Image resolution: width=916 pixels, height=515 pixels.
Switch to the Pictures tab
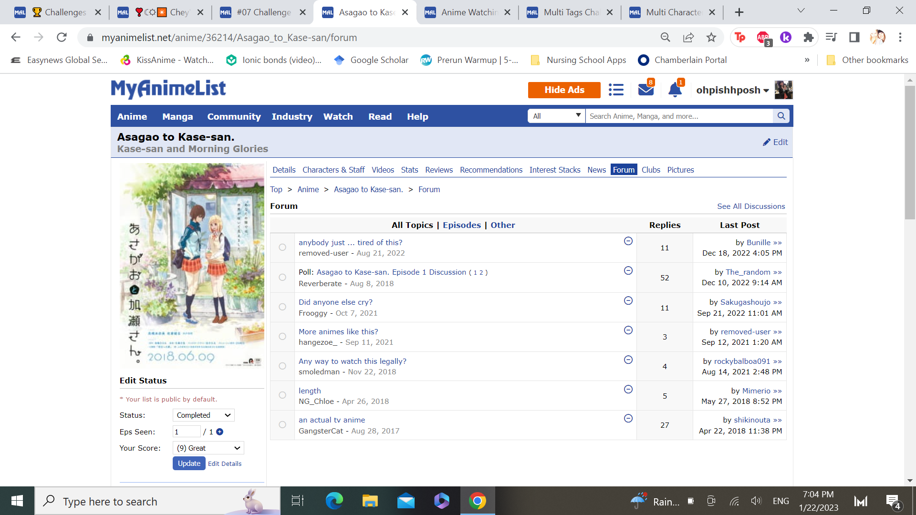680,170
